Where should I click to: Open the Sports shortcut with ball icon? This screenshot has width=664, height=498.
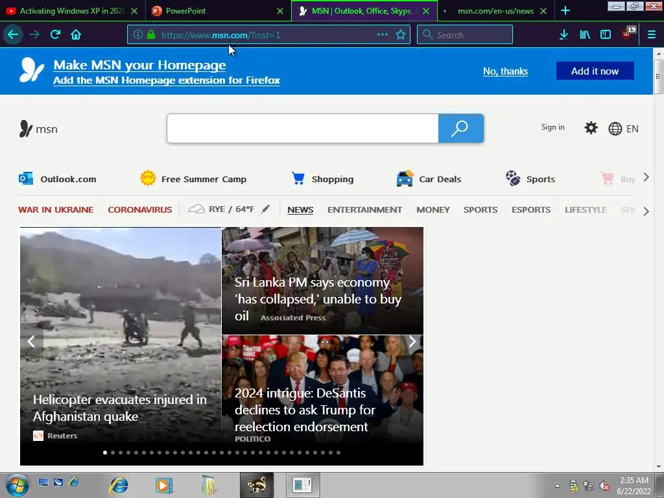coord(530,179)
